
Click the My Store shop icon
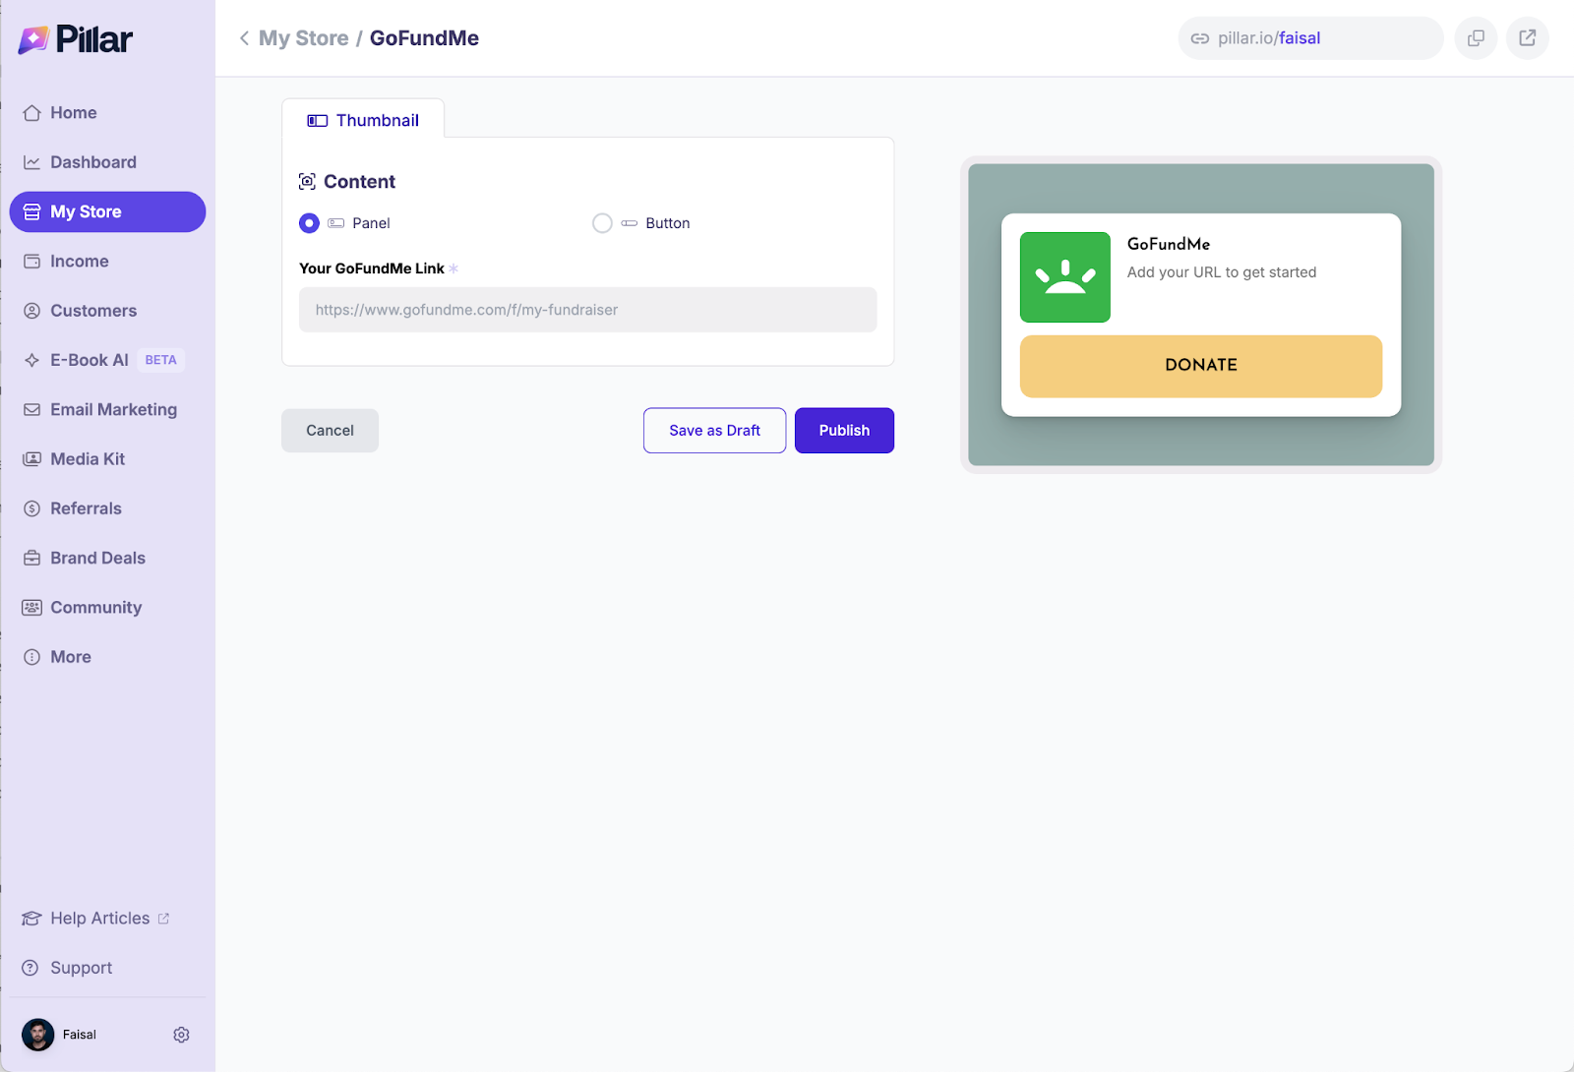(31, 211)
